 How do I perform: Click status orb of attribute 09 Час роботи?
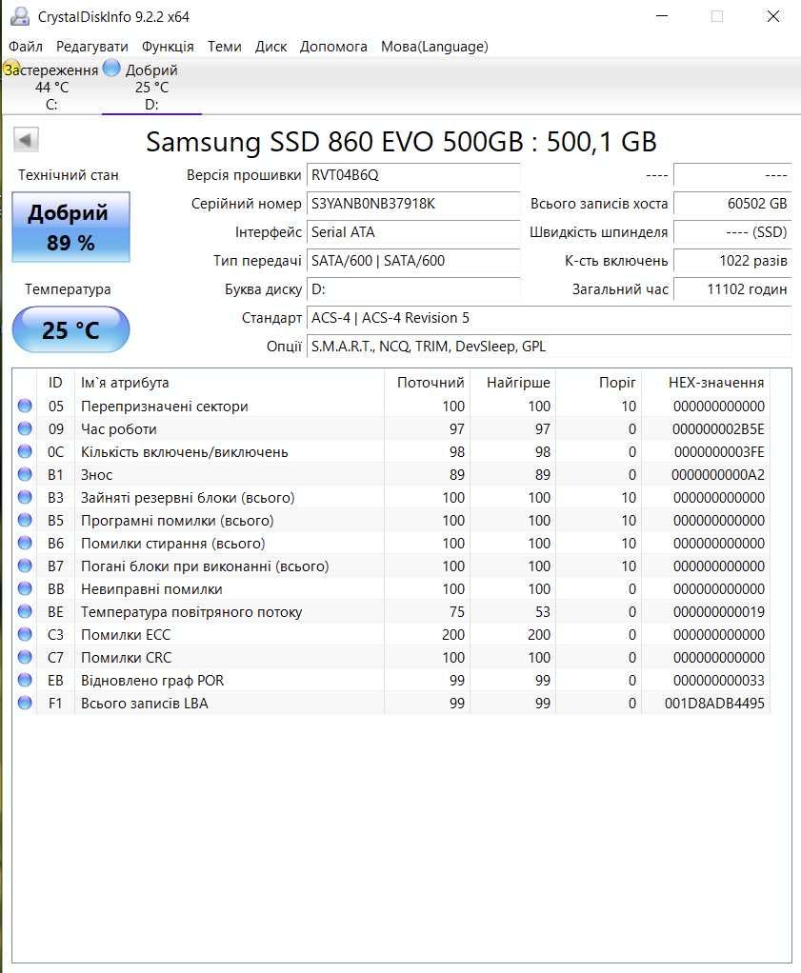pyautogui.click(x=25, y=428)
